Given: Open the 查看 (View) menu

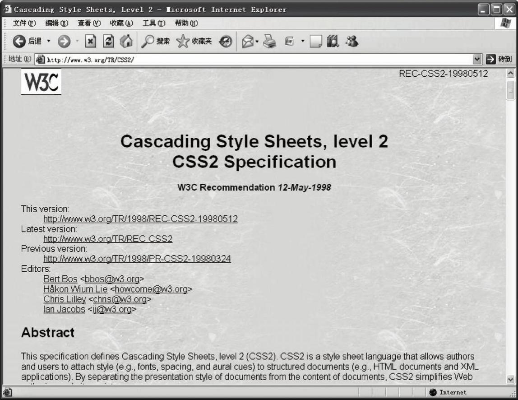Looking at the screenshot, I should point(89,23).
